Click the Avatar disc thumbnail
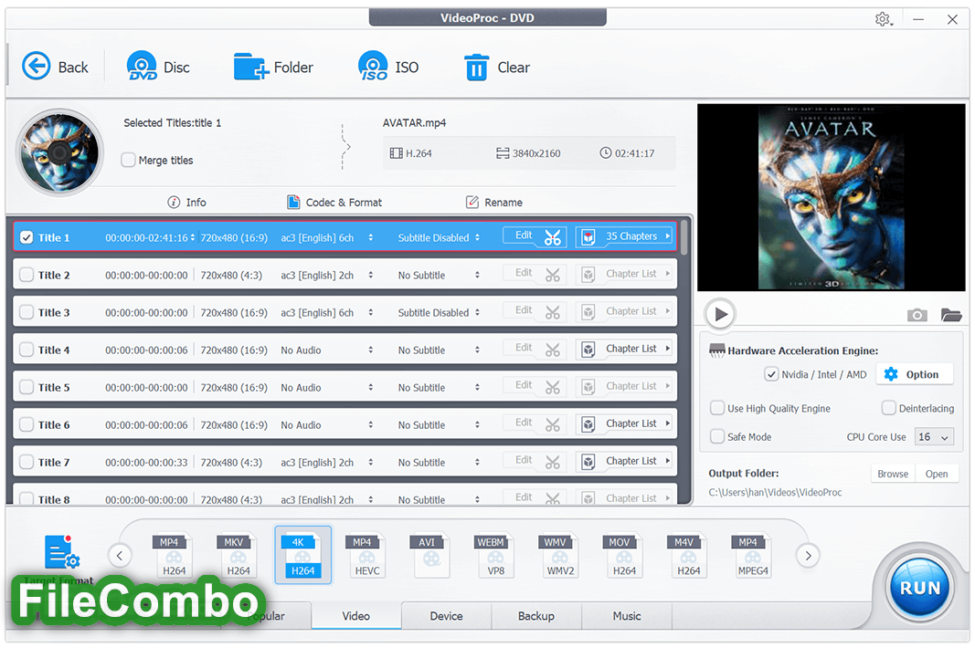The width and height of the screenshot is (975, 648). pos(59,152)
